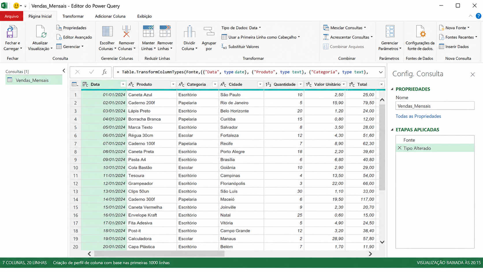Screen dimensions: 483x272
Task: Click the cell "Belo Horizonte"
Action: pos(241,111)
